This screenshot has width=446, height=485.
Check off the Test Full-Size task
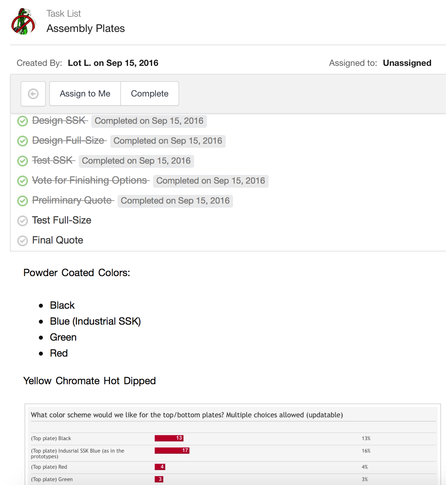pos(23,221)
